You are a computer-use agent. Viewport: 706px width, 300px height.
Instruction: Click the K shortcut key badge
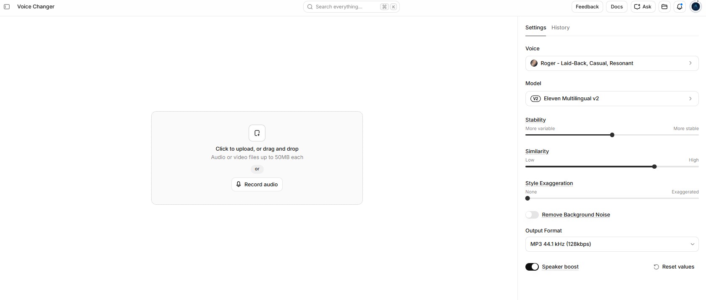pyautogui.click(x=394, y=7)
